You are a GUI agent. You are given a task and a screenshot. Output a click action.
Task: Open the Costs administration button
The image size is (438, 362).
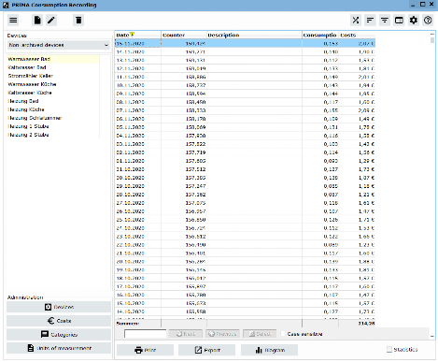59,321
